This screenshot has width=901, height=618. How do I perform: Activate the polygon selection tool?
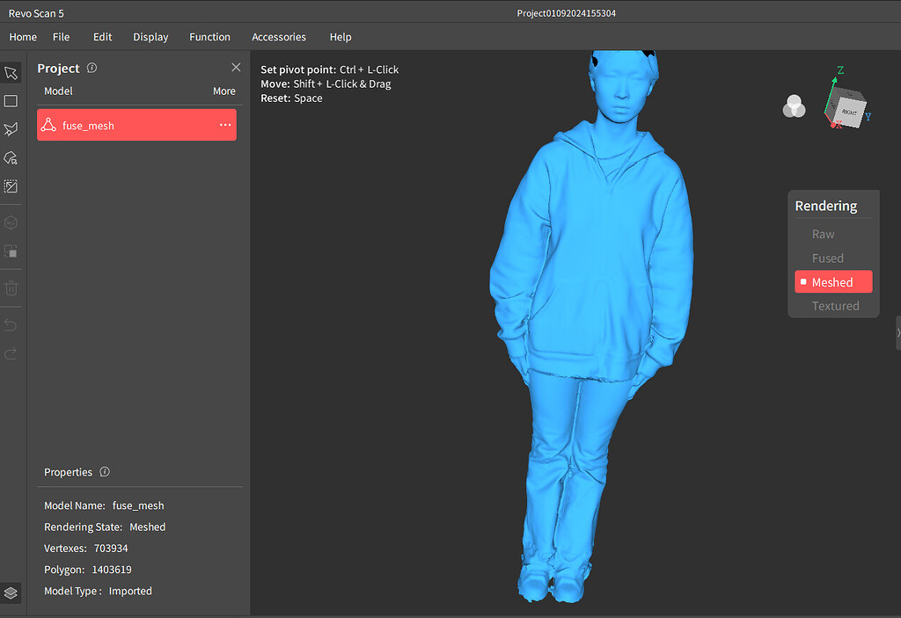coord(11,129)
